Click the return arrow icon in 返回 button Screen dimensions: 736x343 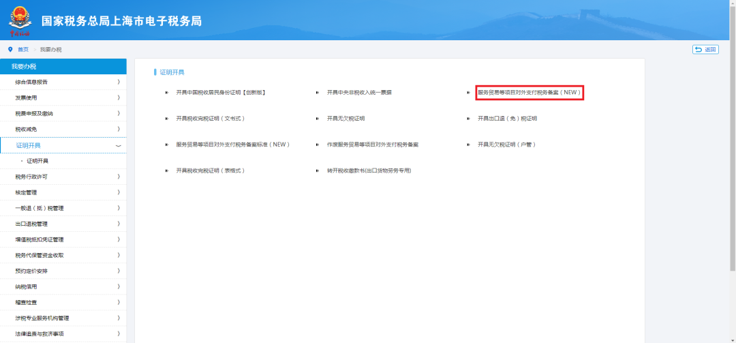click(699, 49)
